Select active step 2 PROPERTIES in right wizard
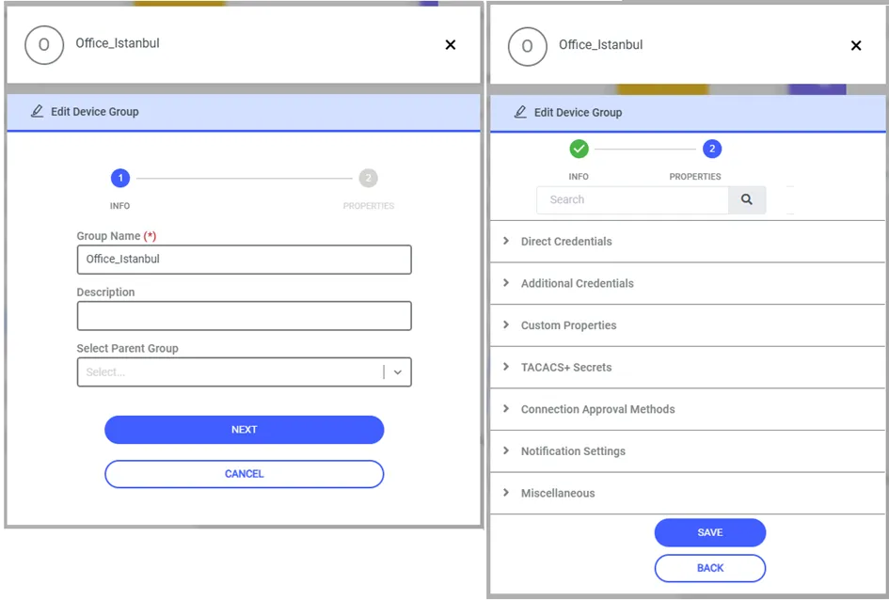889x600 pixels. pyautogui.click(x=712, y=149)
